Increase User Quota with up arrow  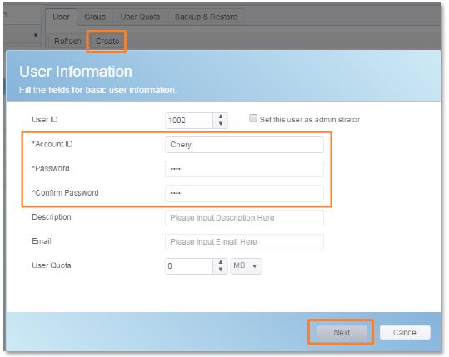coord(221,262)
